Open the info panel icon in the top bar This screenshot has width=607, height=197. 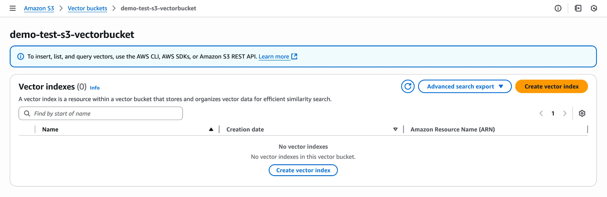[558, 8]
